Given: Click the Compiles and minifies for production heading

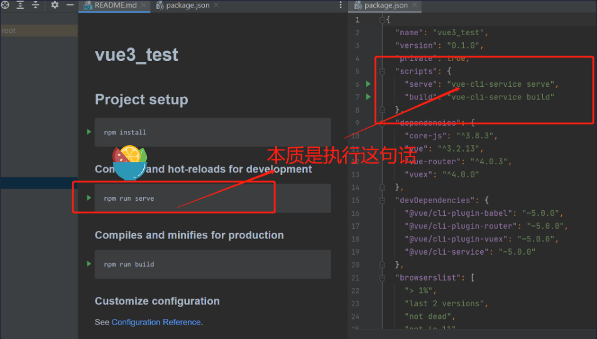Looking at the screenshot, I should 189,235.
